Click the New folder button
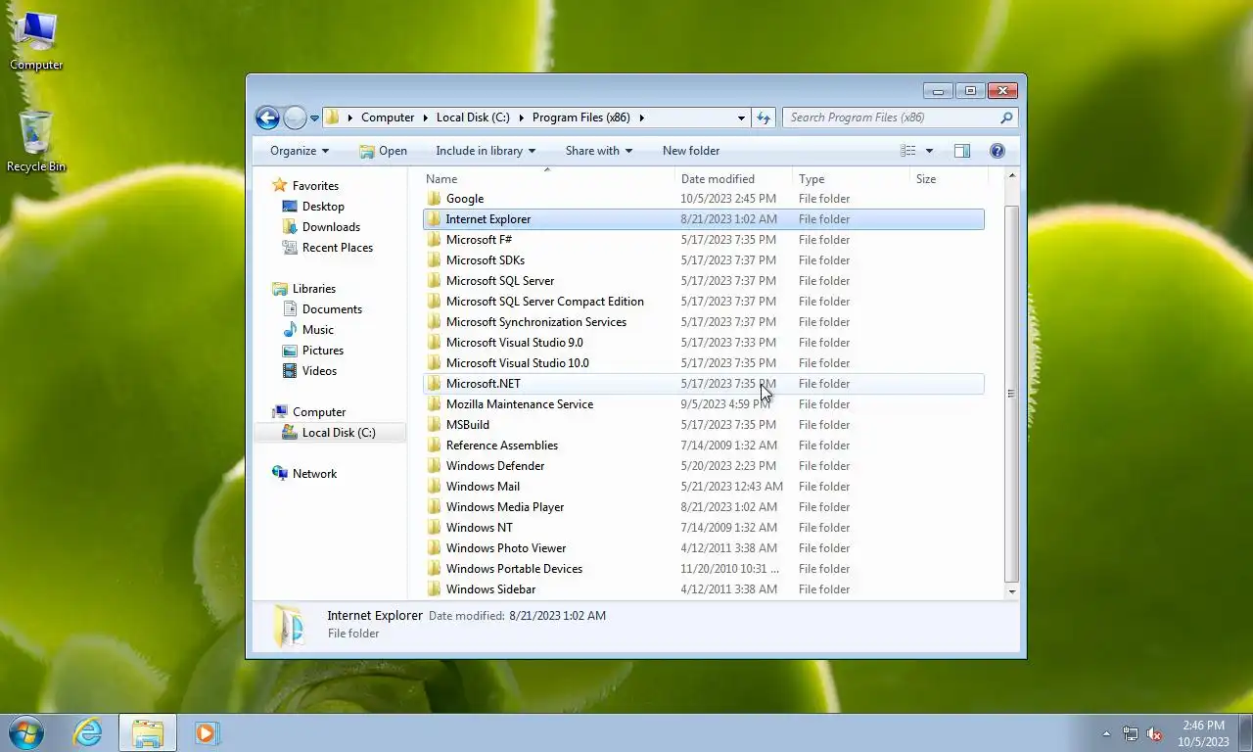The width and height of the screenshot is (1253, 752). [691, 151]
